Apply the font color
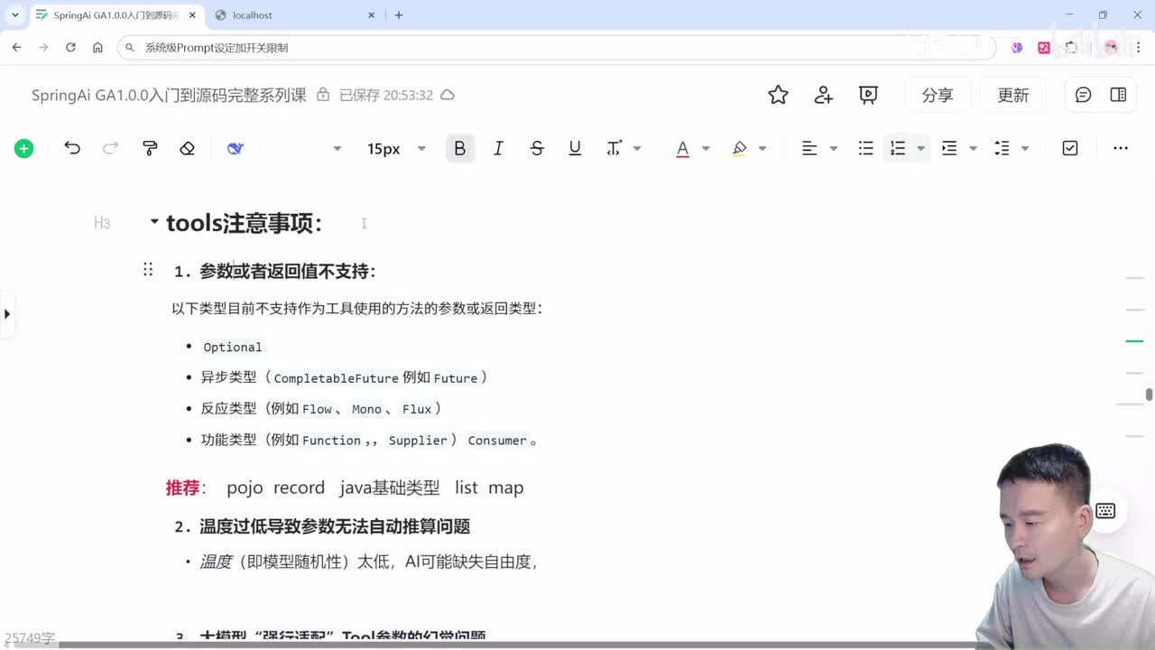 pyautogui.click(x=683, y=148)
